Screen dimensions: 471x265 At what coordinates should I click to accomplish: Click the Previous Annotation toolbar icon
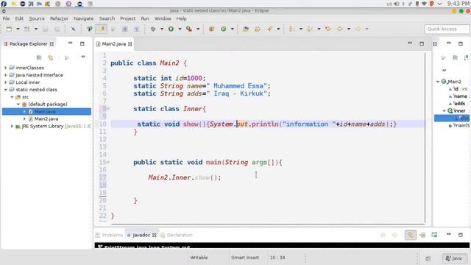tap(309, 29)
